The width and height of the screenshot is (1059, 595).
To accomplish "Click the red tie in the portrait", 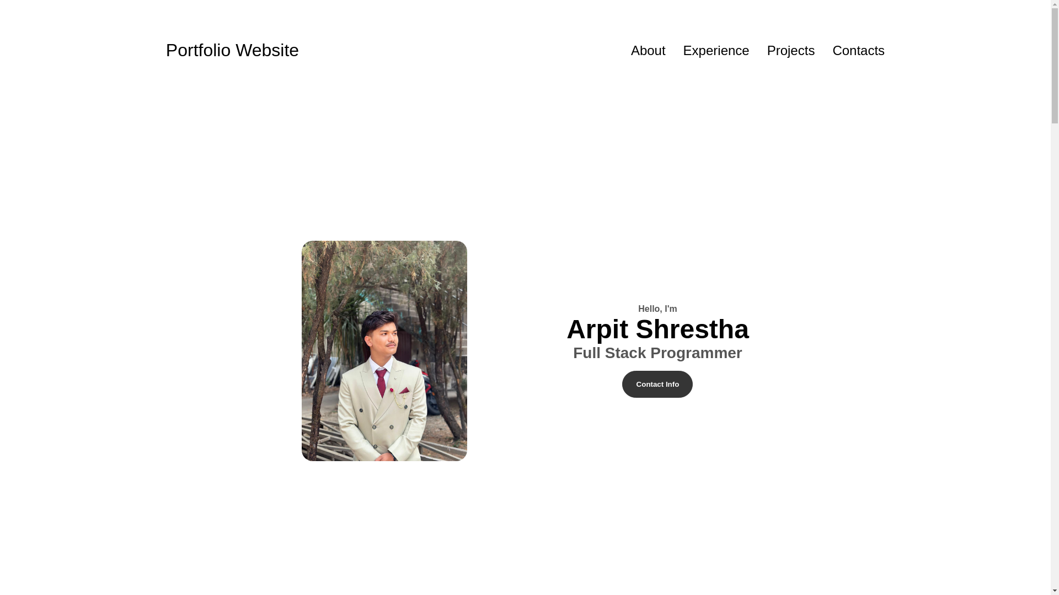I will click(x=381, y=381).
